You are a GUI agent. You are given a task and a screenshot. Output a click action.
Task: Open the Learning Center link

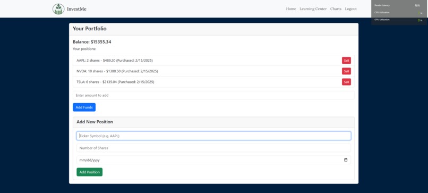[x=313, y=9]
